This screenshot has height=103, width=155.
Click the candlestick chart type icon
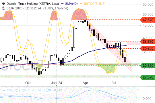point(3,4)
